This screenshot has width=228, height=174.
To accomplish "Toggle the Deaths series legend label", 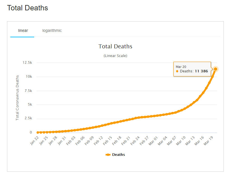I will tap(118, 154).
